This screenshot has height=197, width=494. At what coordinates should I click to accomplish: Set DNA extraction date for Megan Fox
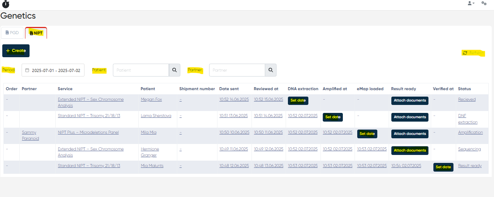click(298, 101)
